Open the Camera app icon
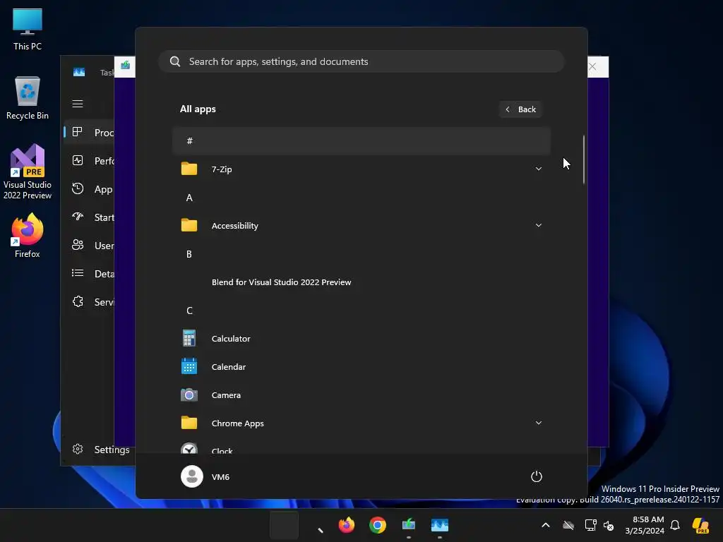This screenshot has height=542, width=723. [189, 395]
